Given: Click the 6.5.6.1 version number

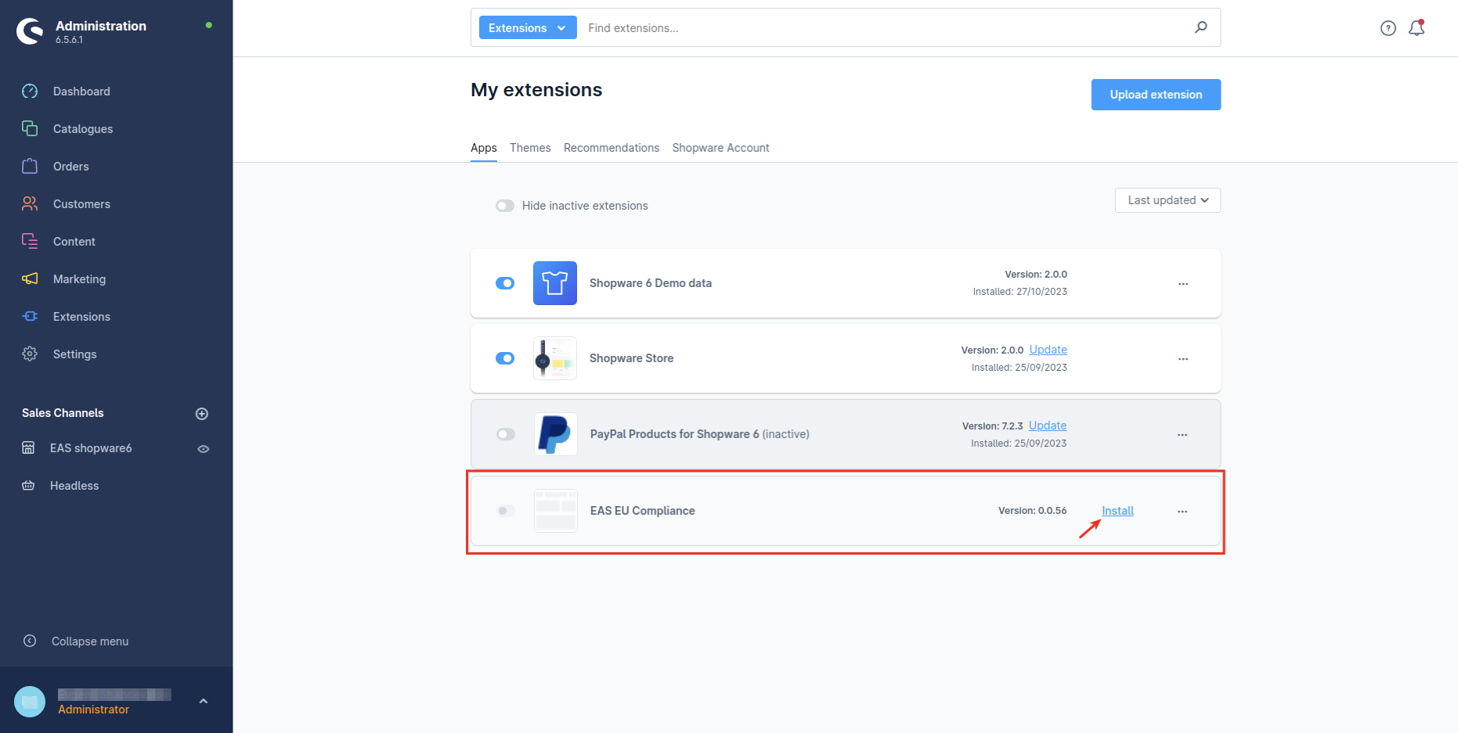Looking at the screenshot, I should pos(69,40).
